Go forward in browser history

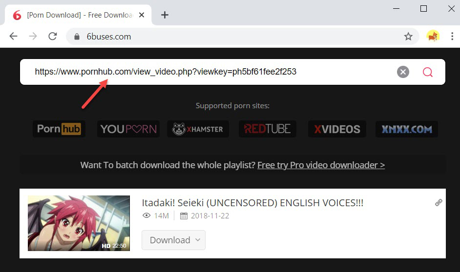[33, 36]
